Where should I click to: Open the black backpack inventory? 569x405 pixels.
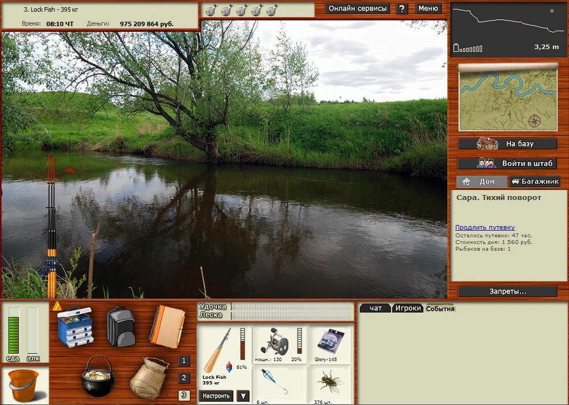tap(121, 327)
